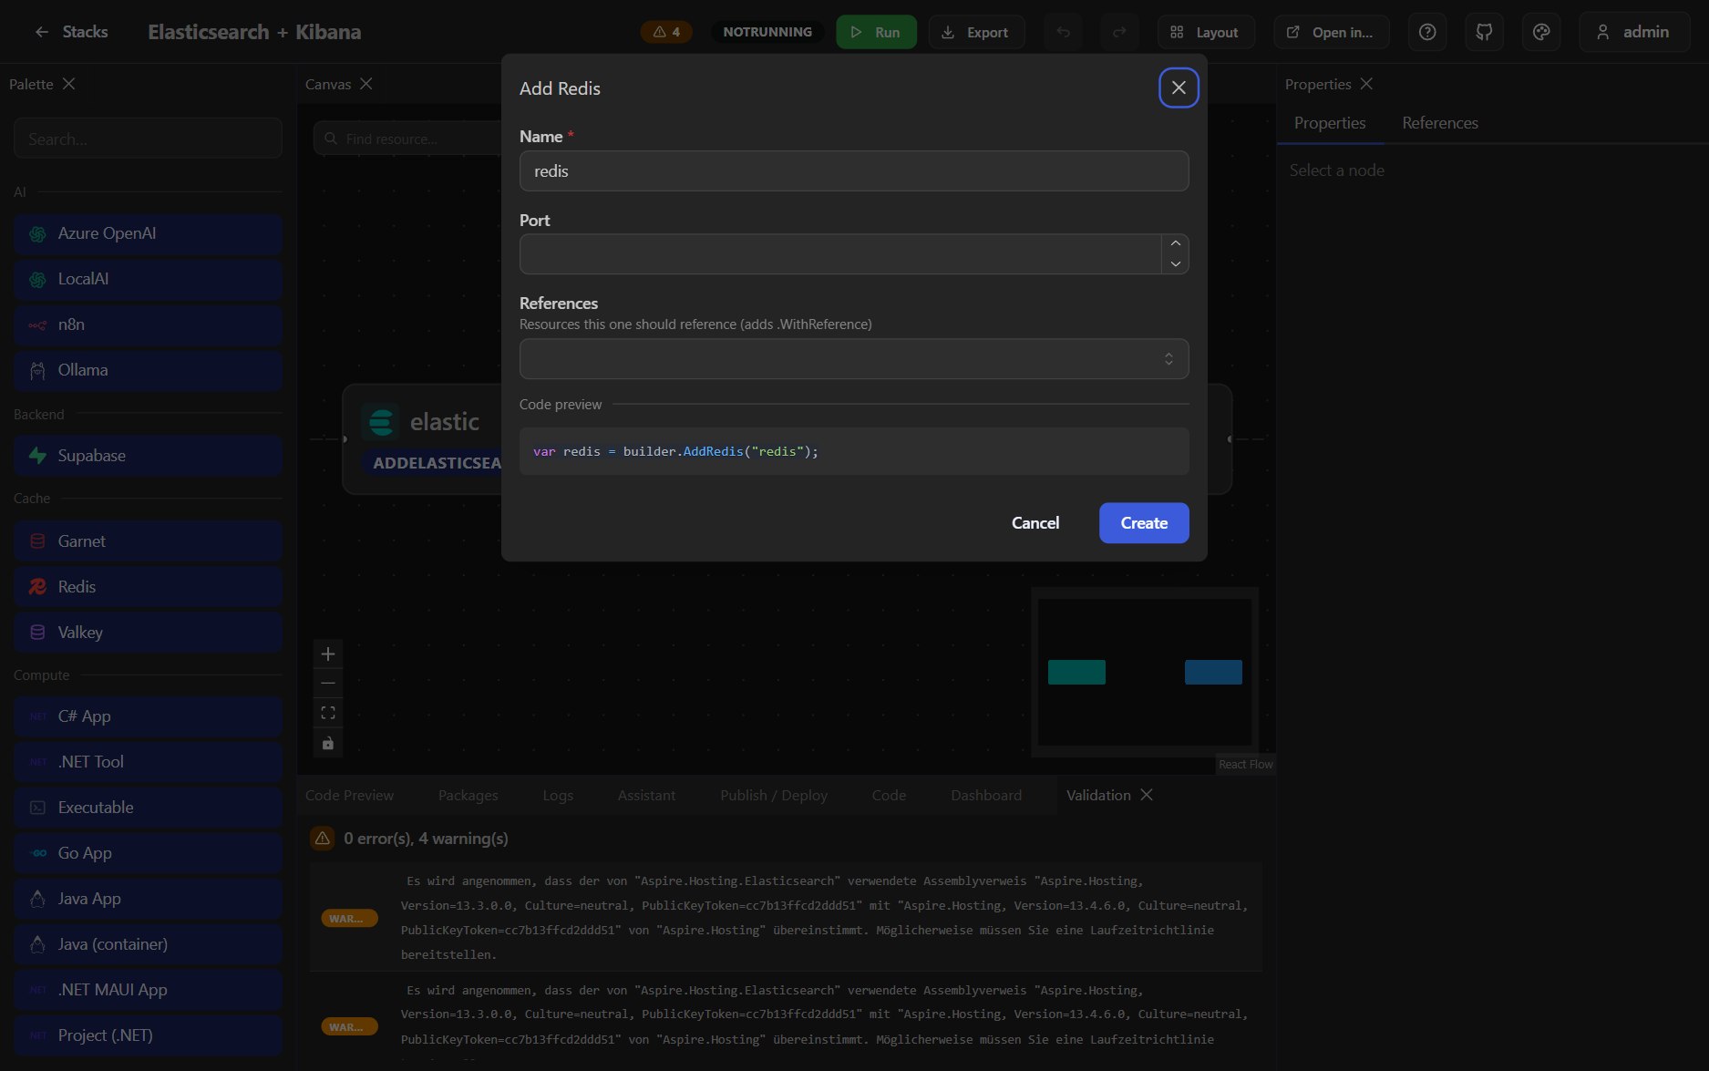
Task: Zoom in on the canvas
Action: click(x=328, y=654)
